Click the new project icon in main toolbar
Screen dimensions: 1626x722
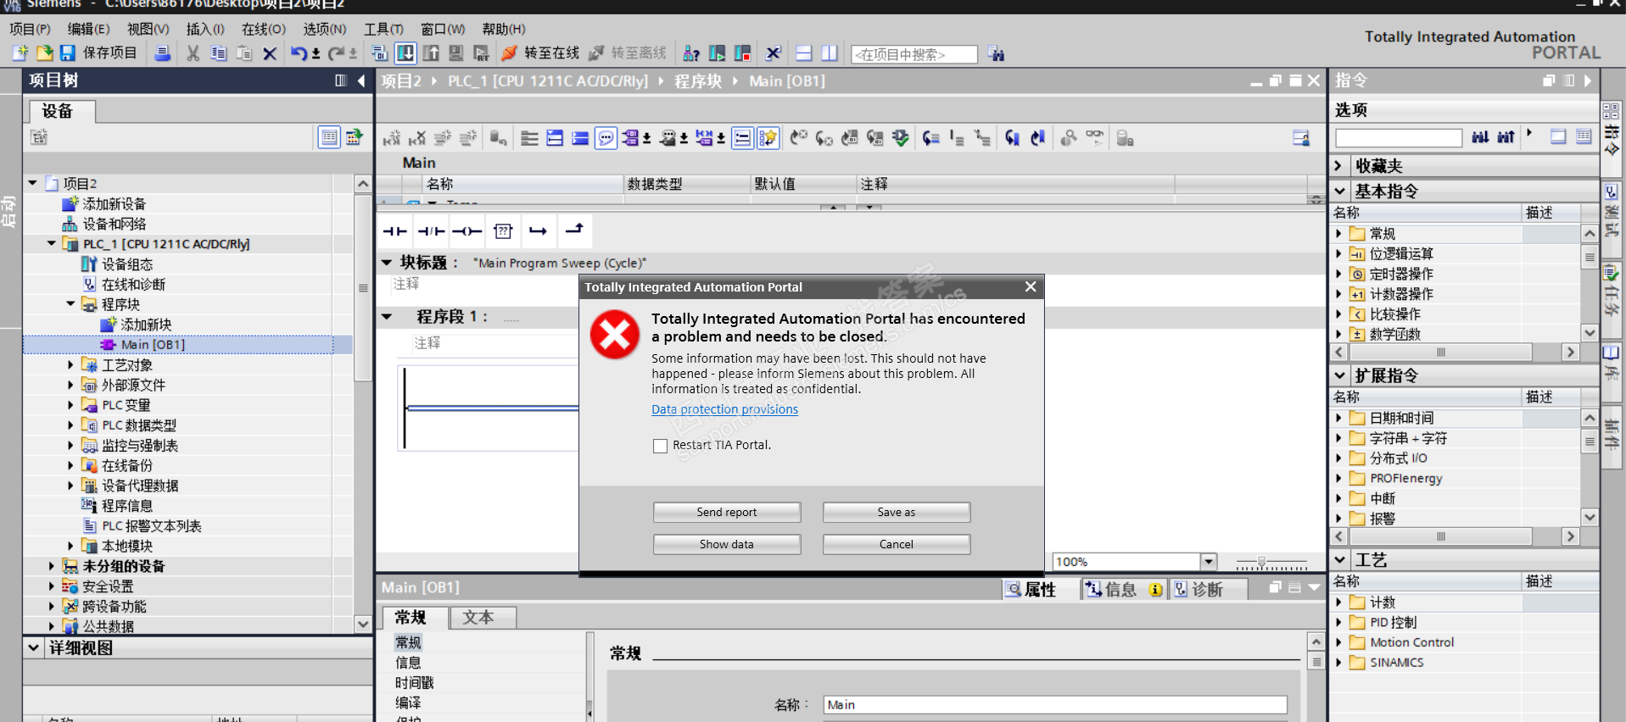click(20, 53)
